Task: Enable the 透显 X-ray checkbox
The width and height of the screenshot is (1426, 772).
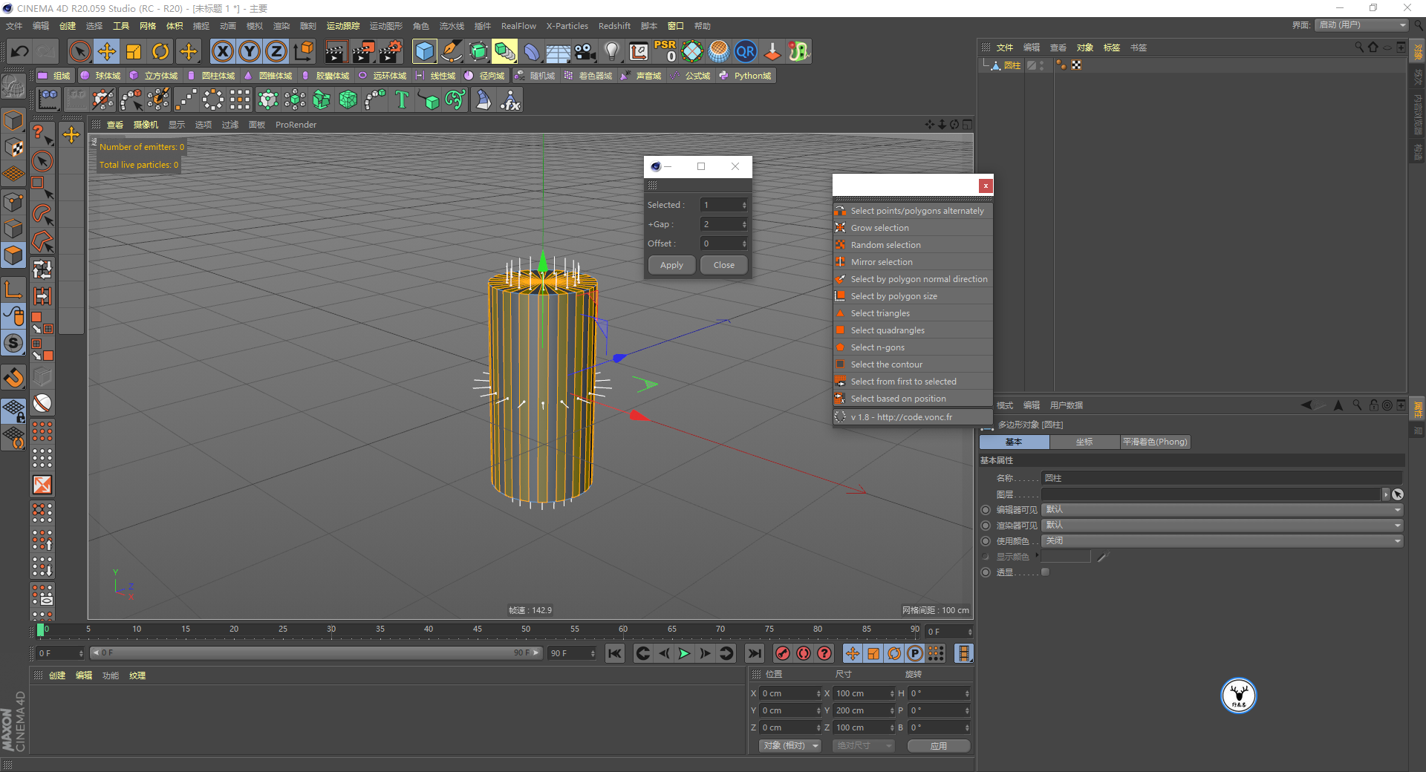Action: point(1046,572)
